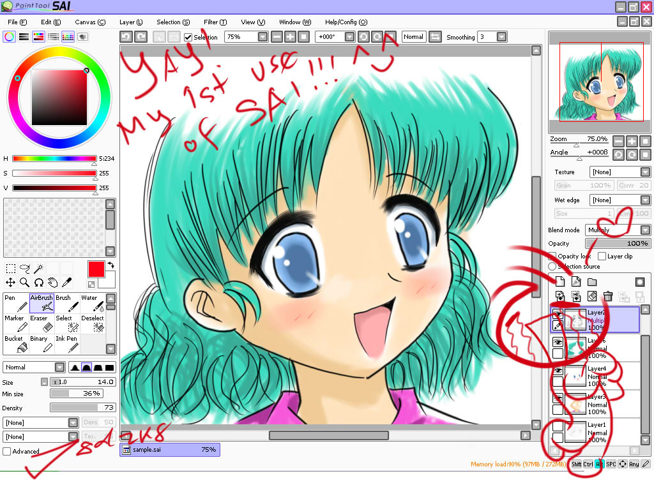Viewport: 654px width, 490px height.
Task: Toggle the Selection source checkbox
Action: 552,266
